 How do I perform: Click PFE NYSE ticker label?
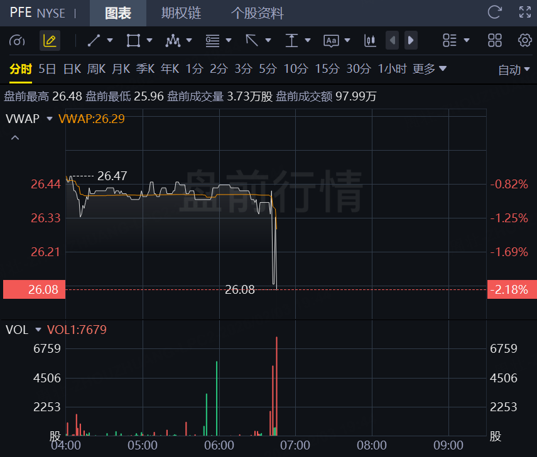pos(37,13)
